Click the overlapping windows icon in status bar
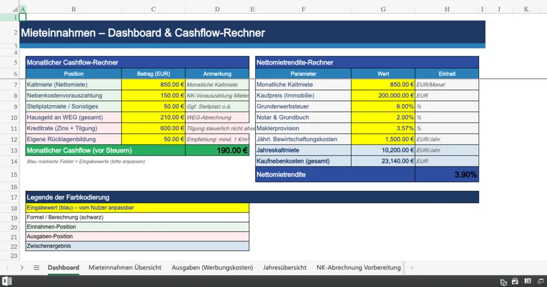Screen dimensions: 547x287 click(x=540, y=281)
